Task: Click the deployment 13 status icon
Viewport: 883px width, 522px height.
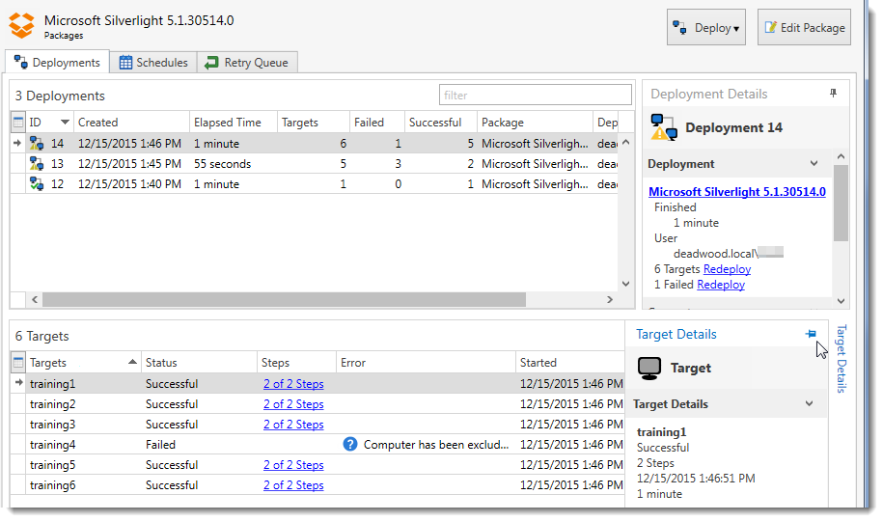Action: point(37,164)
